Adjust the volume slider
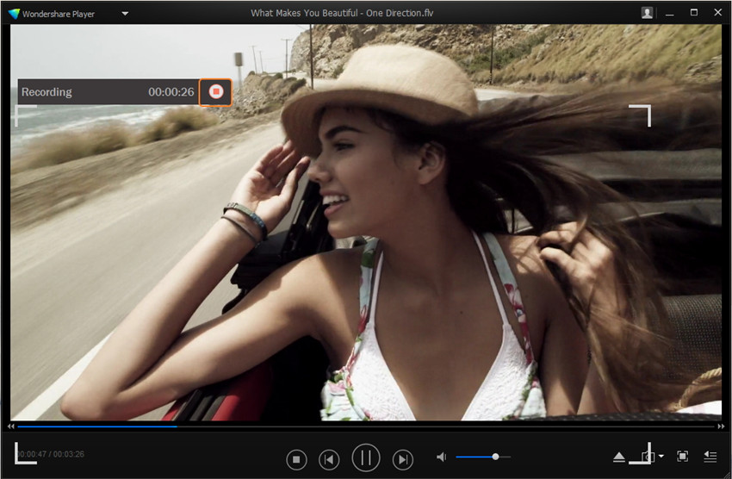Screen dimensions: 732x479 coord(483,457)
